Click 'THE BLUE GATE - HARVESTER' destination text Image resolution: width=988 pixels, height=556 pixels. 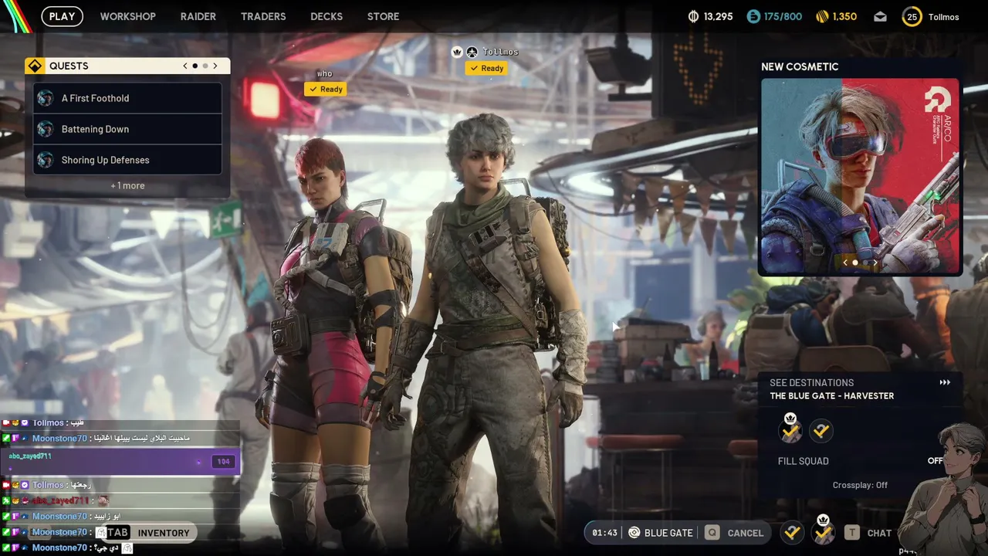coord(832,395)
